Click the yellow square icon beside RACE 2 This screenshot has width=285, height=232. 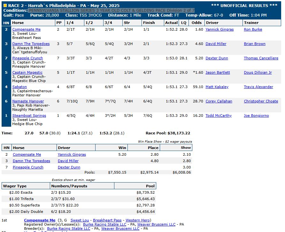click(x=5, y=5)
